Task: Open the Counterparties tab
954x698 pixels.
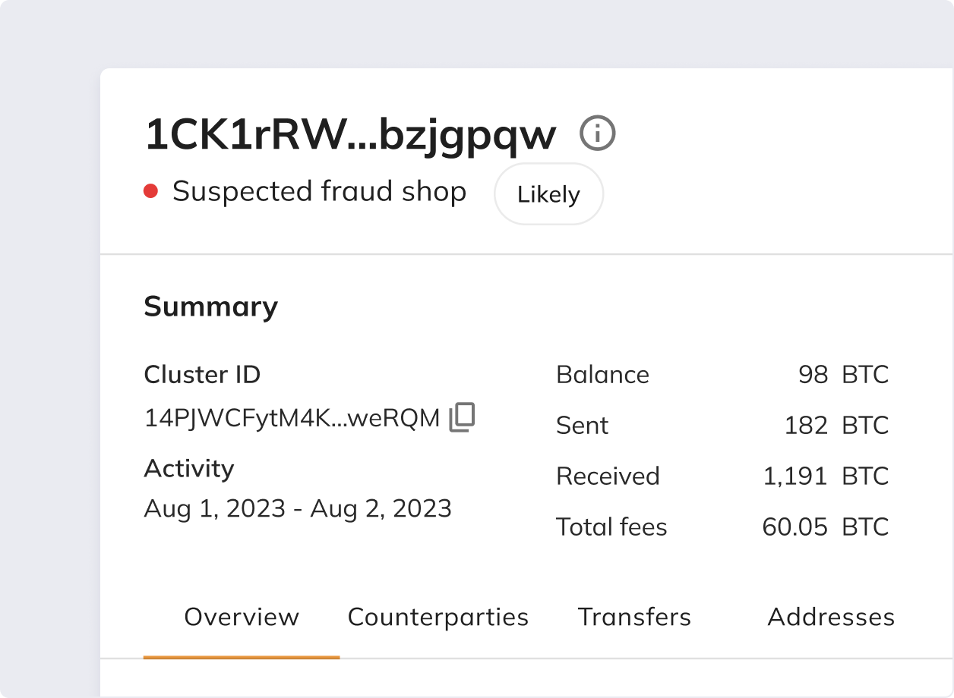Action: click(x=438, y=617)
